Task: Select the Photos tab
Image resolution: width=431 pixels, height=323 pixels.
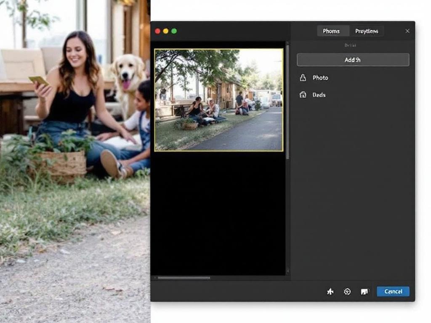Action: click(x=333, y=31)
